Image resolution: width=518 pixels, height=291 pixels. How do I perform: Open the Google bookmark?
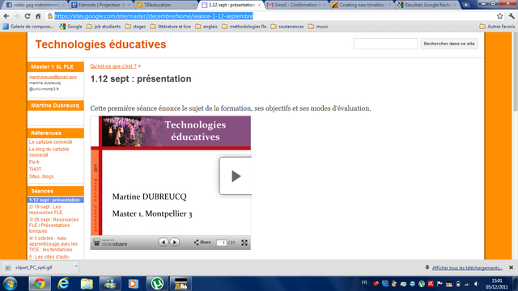70,27
